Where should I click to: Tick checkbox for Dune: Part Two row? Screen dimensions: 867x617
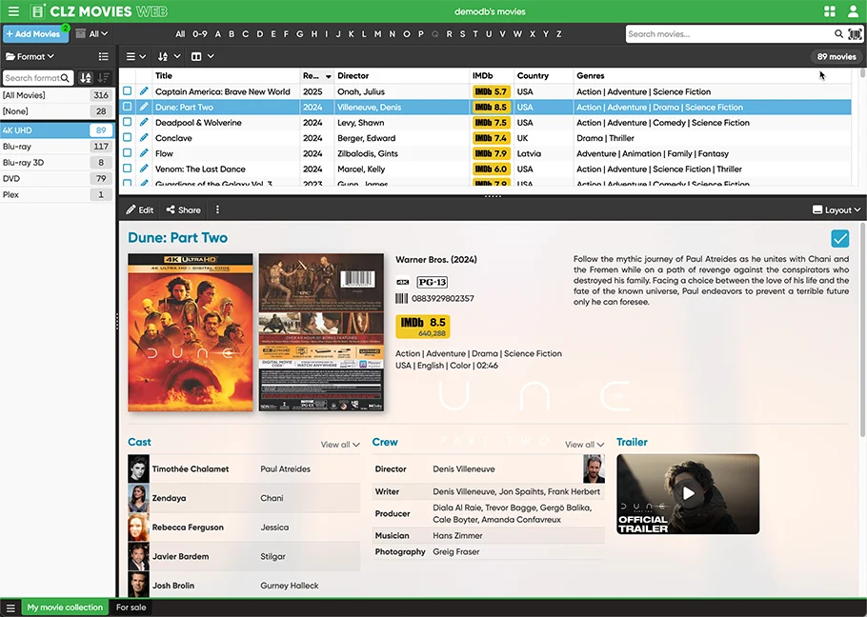127,106
